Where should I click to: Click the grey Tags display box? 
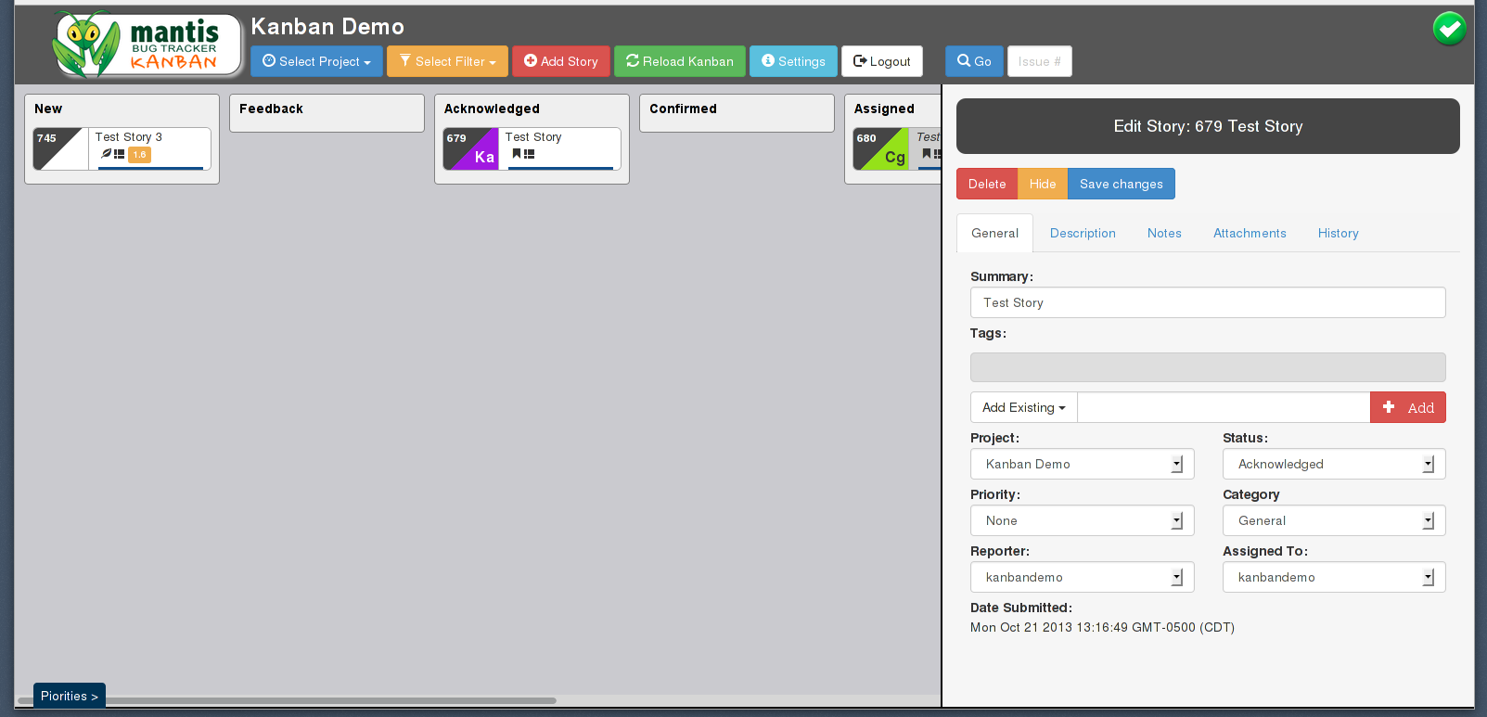(1208, 367)
